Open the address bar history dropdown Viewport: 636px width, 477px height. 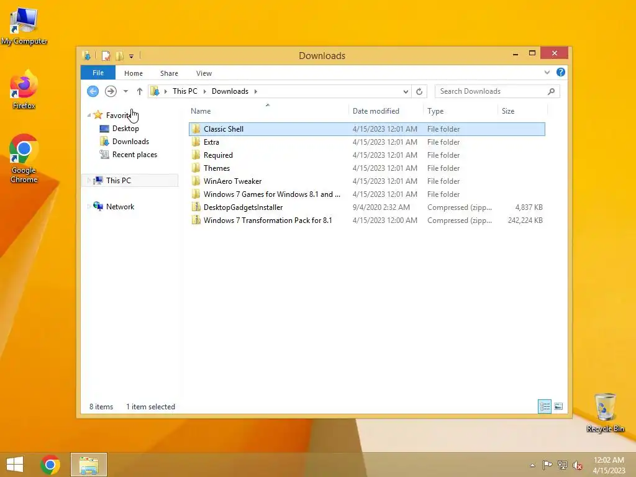click(x=406, y=92)
